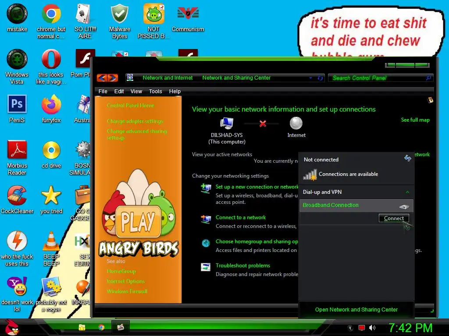Screen dimensions: 449x336
Task: Click the Internet globe icon
Action: pos(296,123)
